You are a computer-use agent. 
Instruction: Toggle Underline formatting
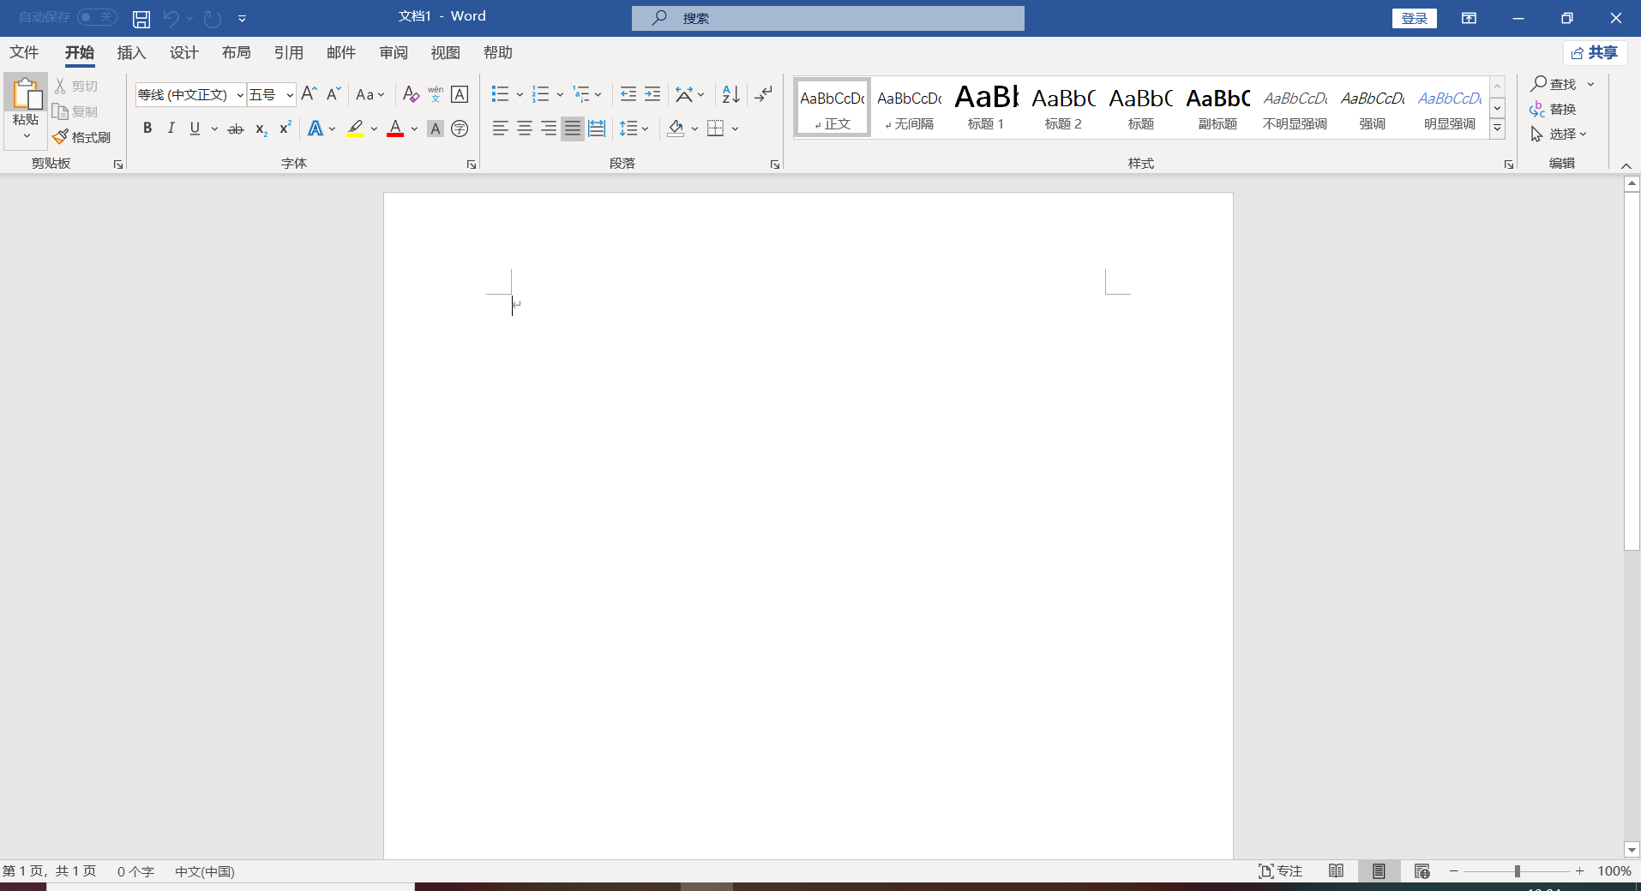[x=195, y=129]
